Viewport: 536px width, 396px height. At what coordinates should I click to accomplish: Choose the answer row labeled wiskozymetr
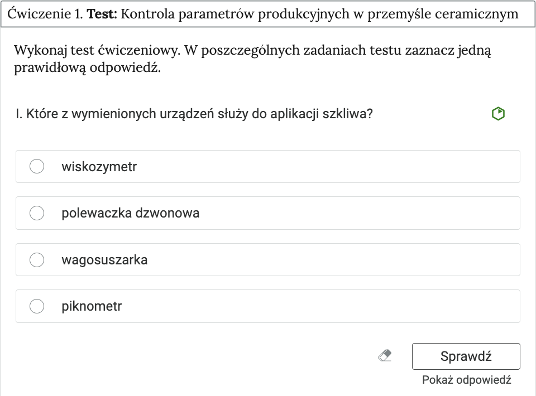223,166
